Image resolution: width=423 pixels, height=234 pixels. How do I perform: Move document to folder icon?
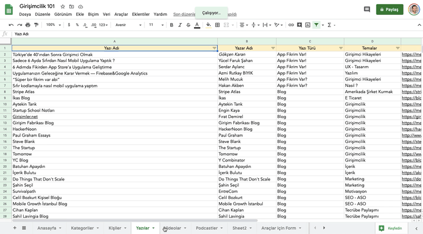[x=71, y=6]
